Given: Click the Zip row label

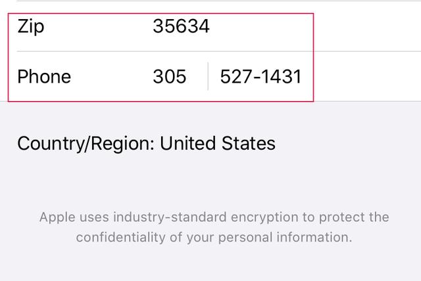Looking at the screenshot, I should tap(31, 26).
